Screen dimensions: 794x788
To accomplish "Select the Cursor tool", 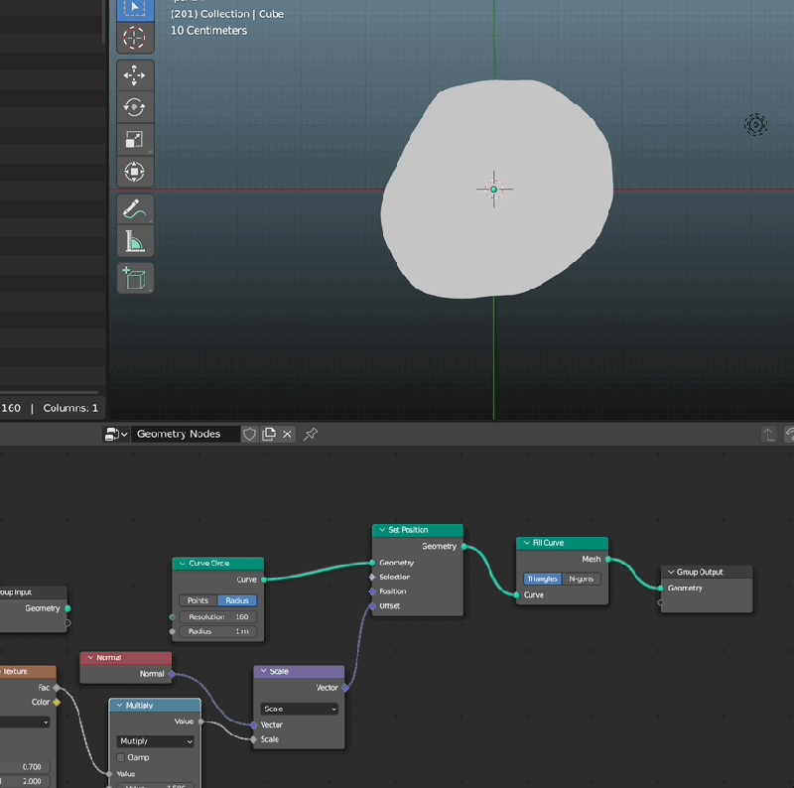I will tap(135, 40).
